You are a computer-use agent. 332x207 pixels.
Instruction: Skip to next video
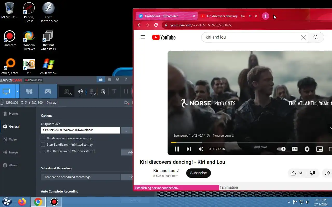[x=189, y=149]
